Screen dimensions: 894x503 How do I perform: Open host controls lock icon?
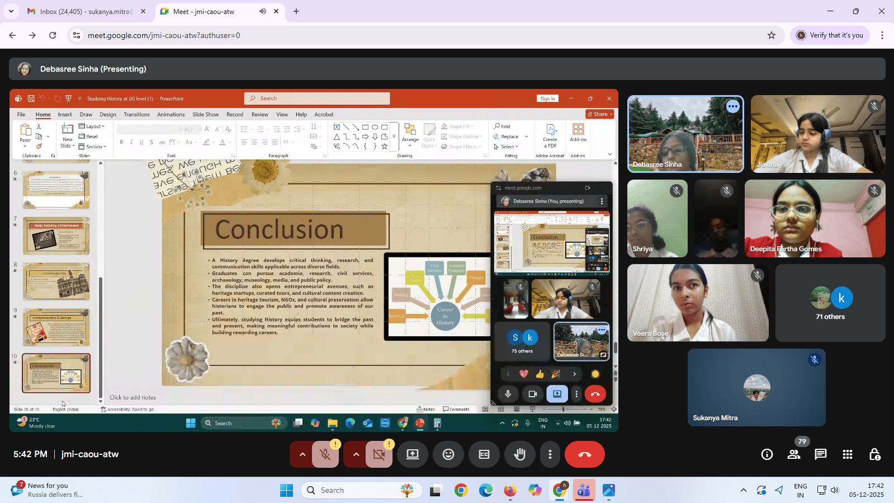874,454
